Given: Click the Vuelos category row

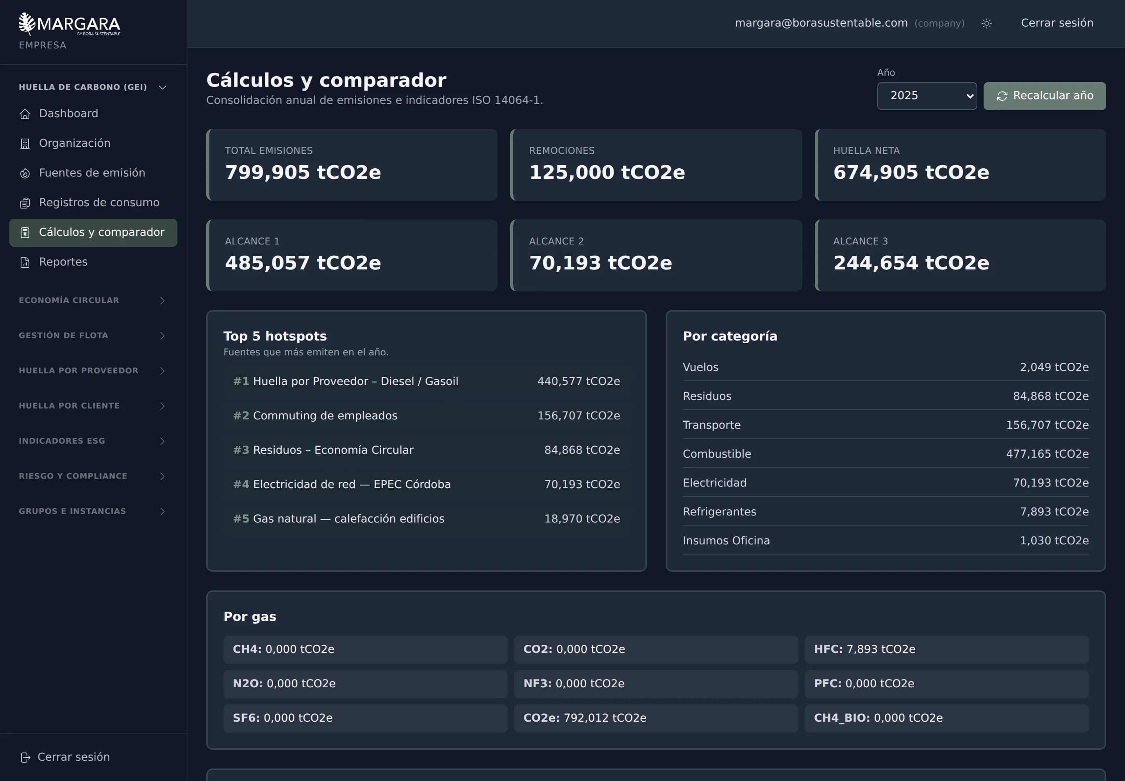Looking at the screenshot, I should 886,367.
